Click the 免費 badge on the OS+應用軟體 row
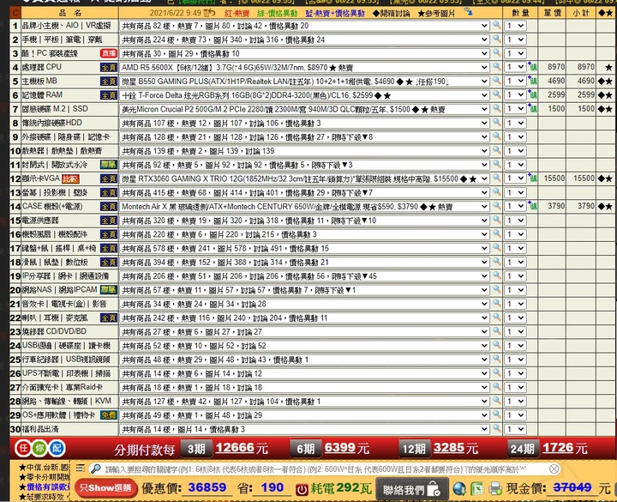This screenshot has height=502, width=617. coord(109,415)
